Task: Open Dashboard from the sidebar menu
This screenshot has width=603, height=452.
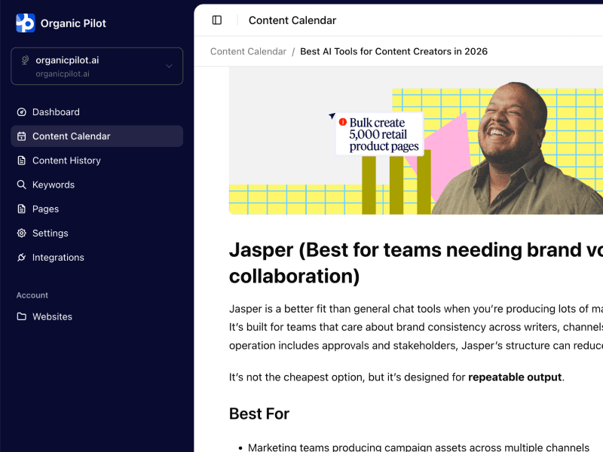Action: [56, 111]
